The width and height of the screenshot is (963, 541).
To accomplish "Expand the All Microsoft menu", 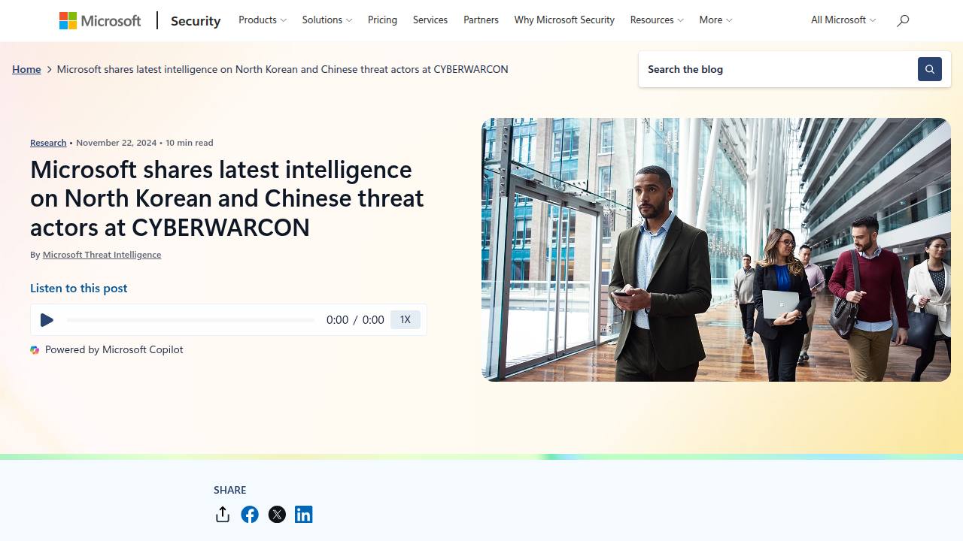I will [843, 20].
